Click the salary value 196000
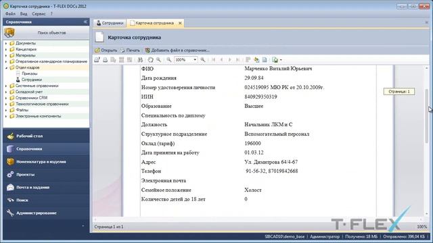 pyautogui.click(x=252, y=143)
